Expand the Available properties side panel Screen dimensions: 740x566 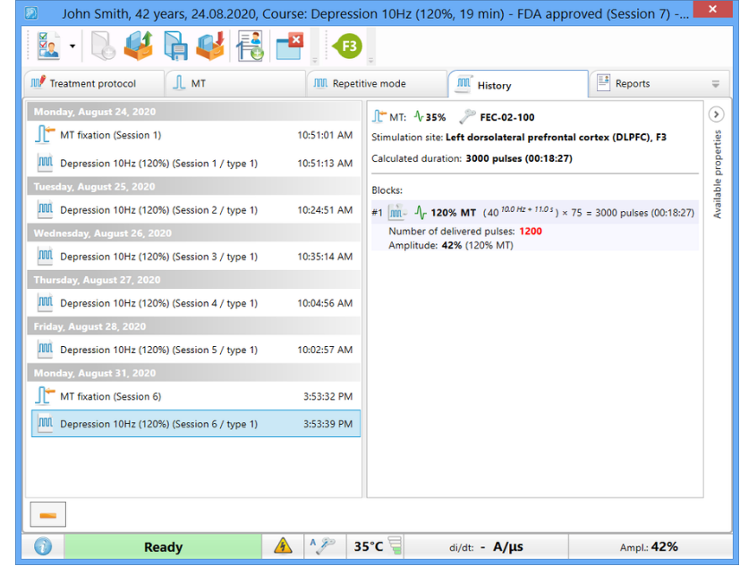point(716,115)
